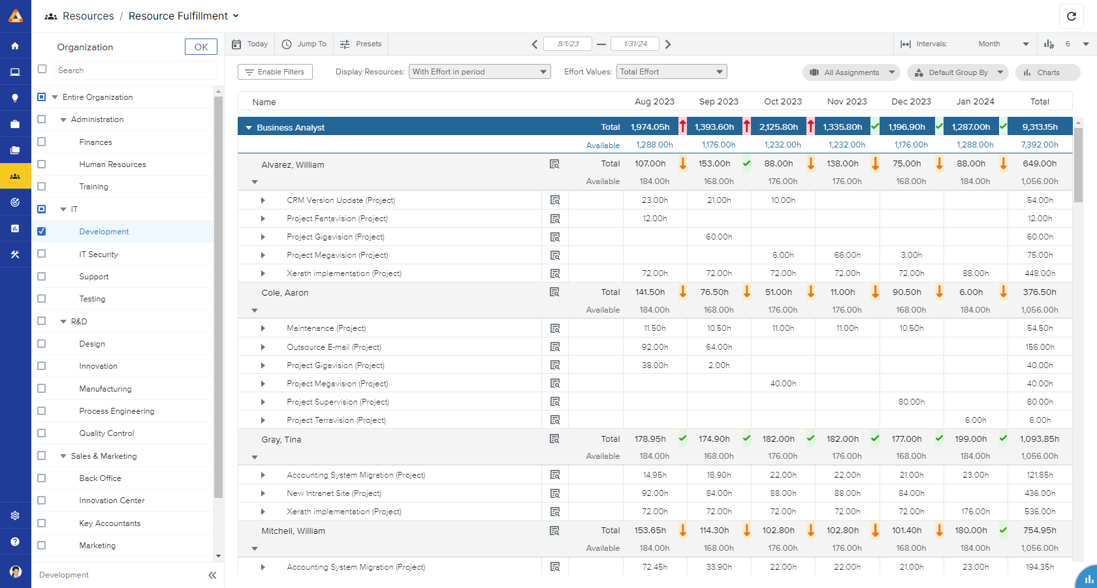
Task: Collapse the Business Analyst group
Action: pos(248,127)
